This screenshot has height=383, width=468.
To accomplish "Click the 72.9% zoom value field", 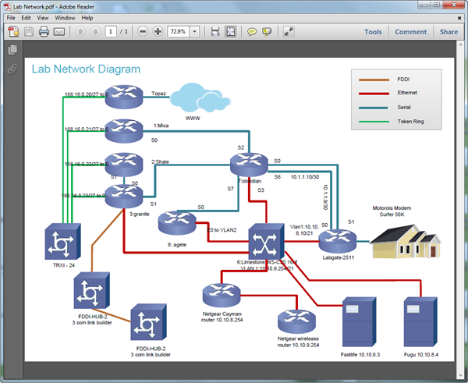I will point(179,31).
